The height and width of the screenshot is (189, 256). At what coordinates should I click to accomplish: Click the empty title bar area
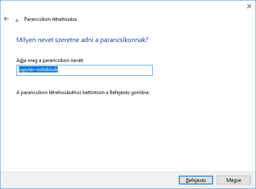click(x=125, y=6)
